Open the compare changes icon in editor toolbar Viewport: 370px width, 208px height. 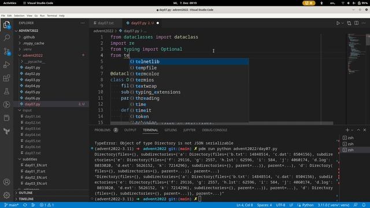349,23
